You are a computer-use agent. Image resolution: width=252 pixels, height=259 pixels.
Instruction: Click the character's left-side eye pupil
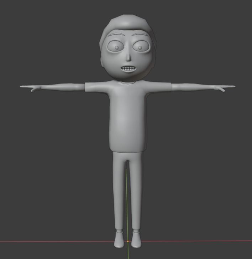pos(117,48)
